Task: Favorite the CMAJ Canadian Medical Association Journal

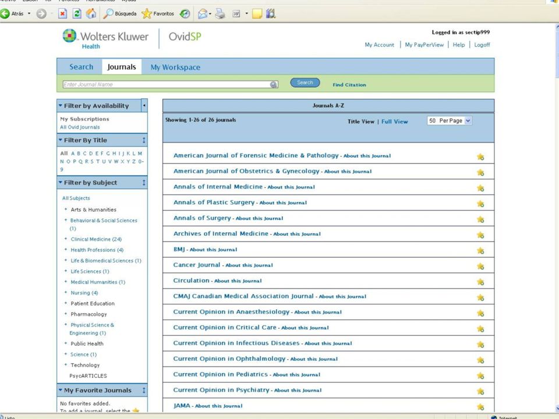Action: pyautogui.click(x=480, y=297)
